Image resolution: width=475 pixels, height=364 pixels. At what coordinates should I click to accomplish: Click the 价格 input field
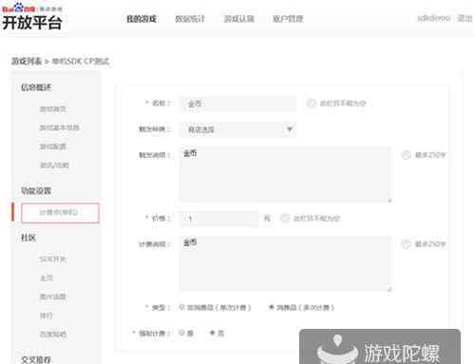point(219,219)
